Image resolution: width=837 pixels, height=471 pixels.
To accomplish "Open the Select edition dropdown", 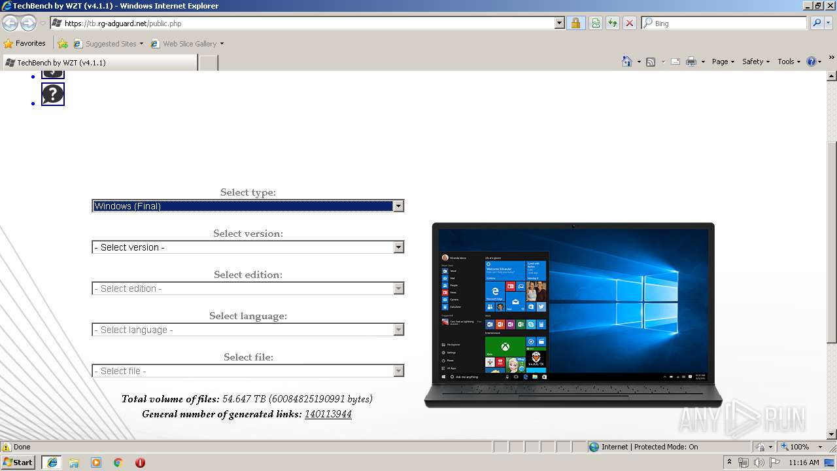I will click(x=248, y=288).
